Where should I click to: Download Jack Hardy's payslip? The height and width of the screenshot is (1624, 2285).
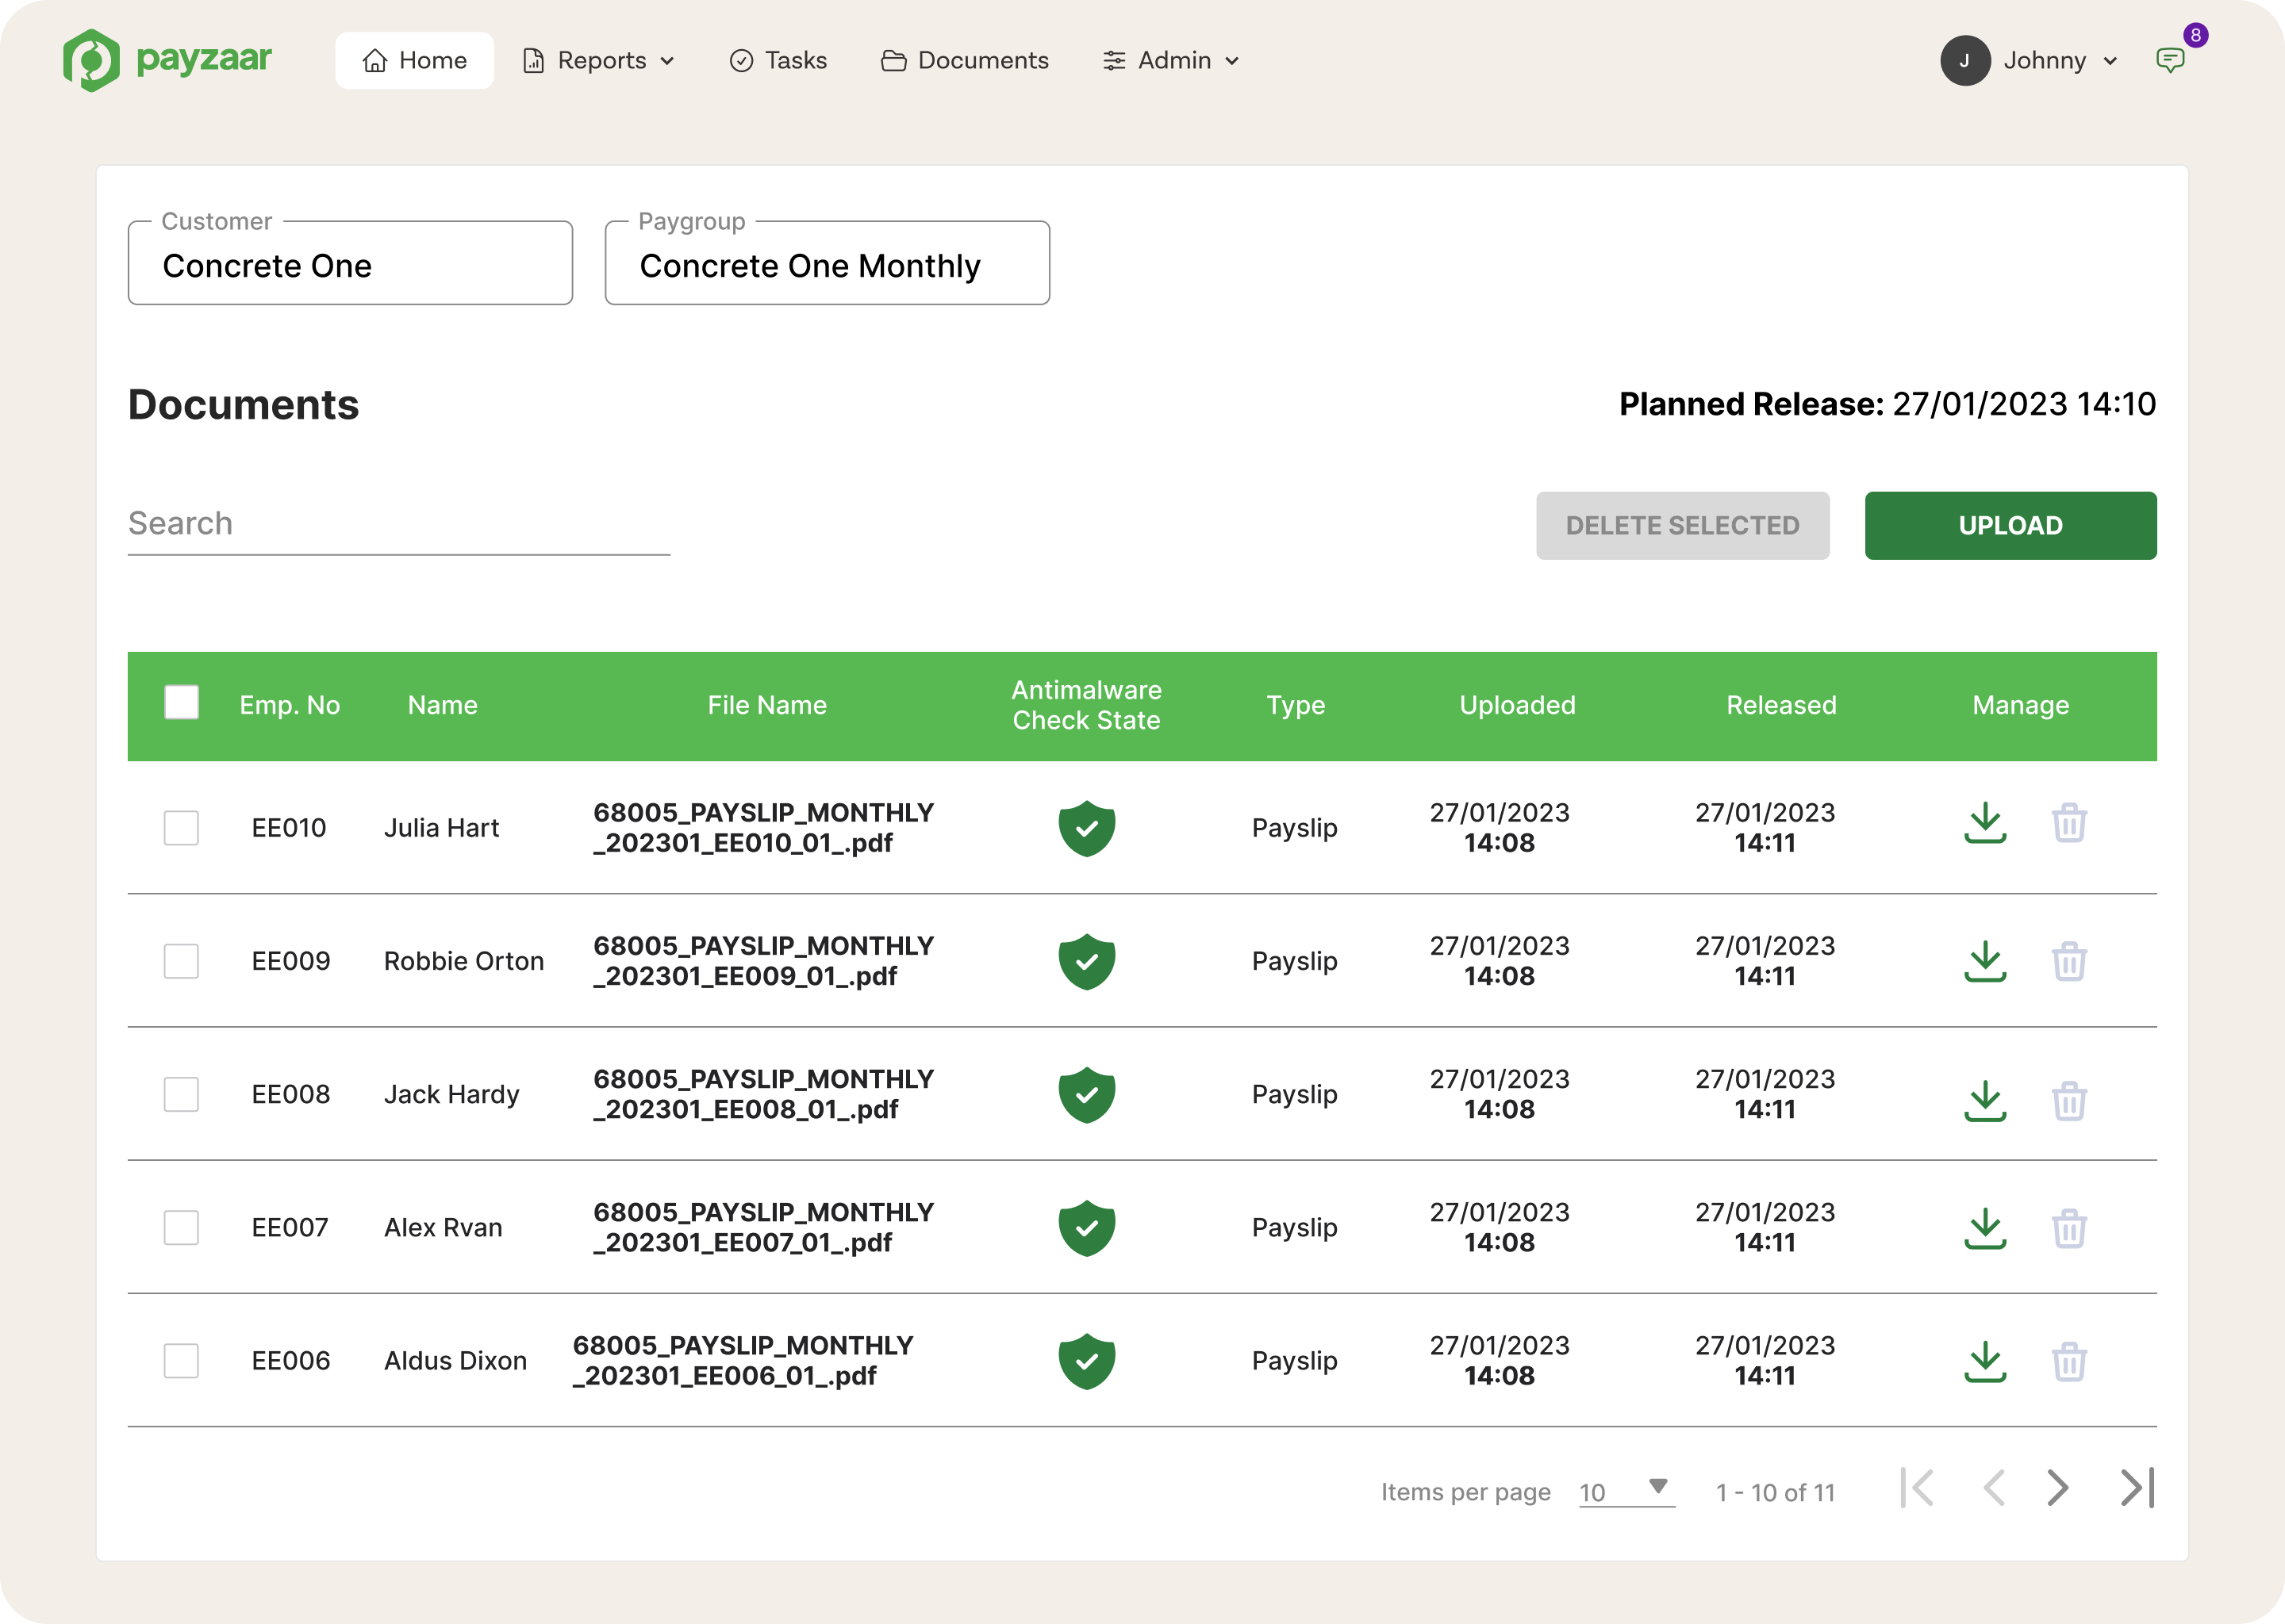pyautogui.click(x=1985, y=1100)
